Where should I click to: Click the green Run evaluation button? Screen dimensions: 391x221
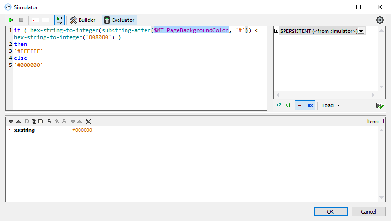[x=11, y=20]
